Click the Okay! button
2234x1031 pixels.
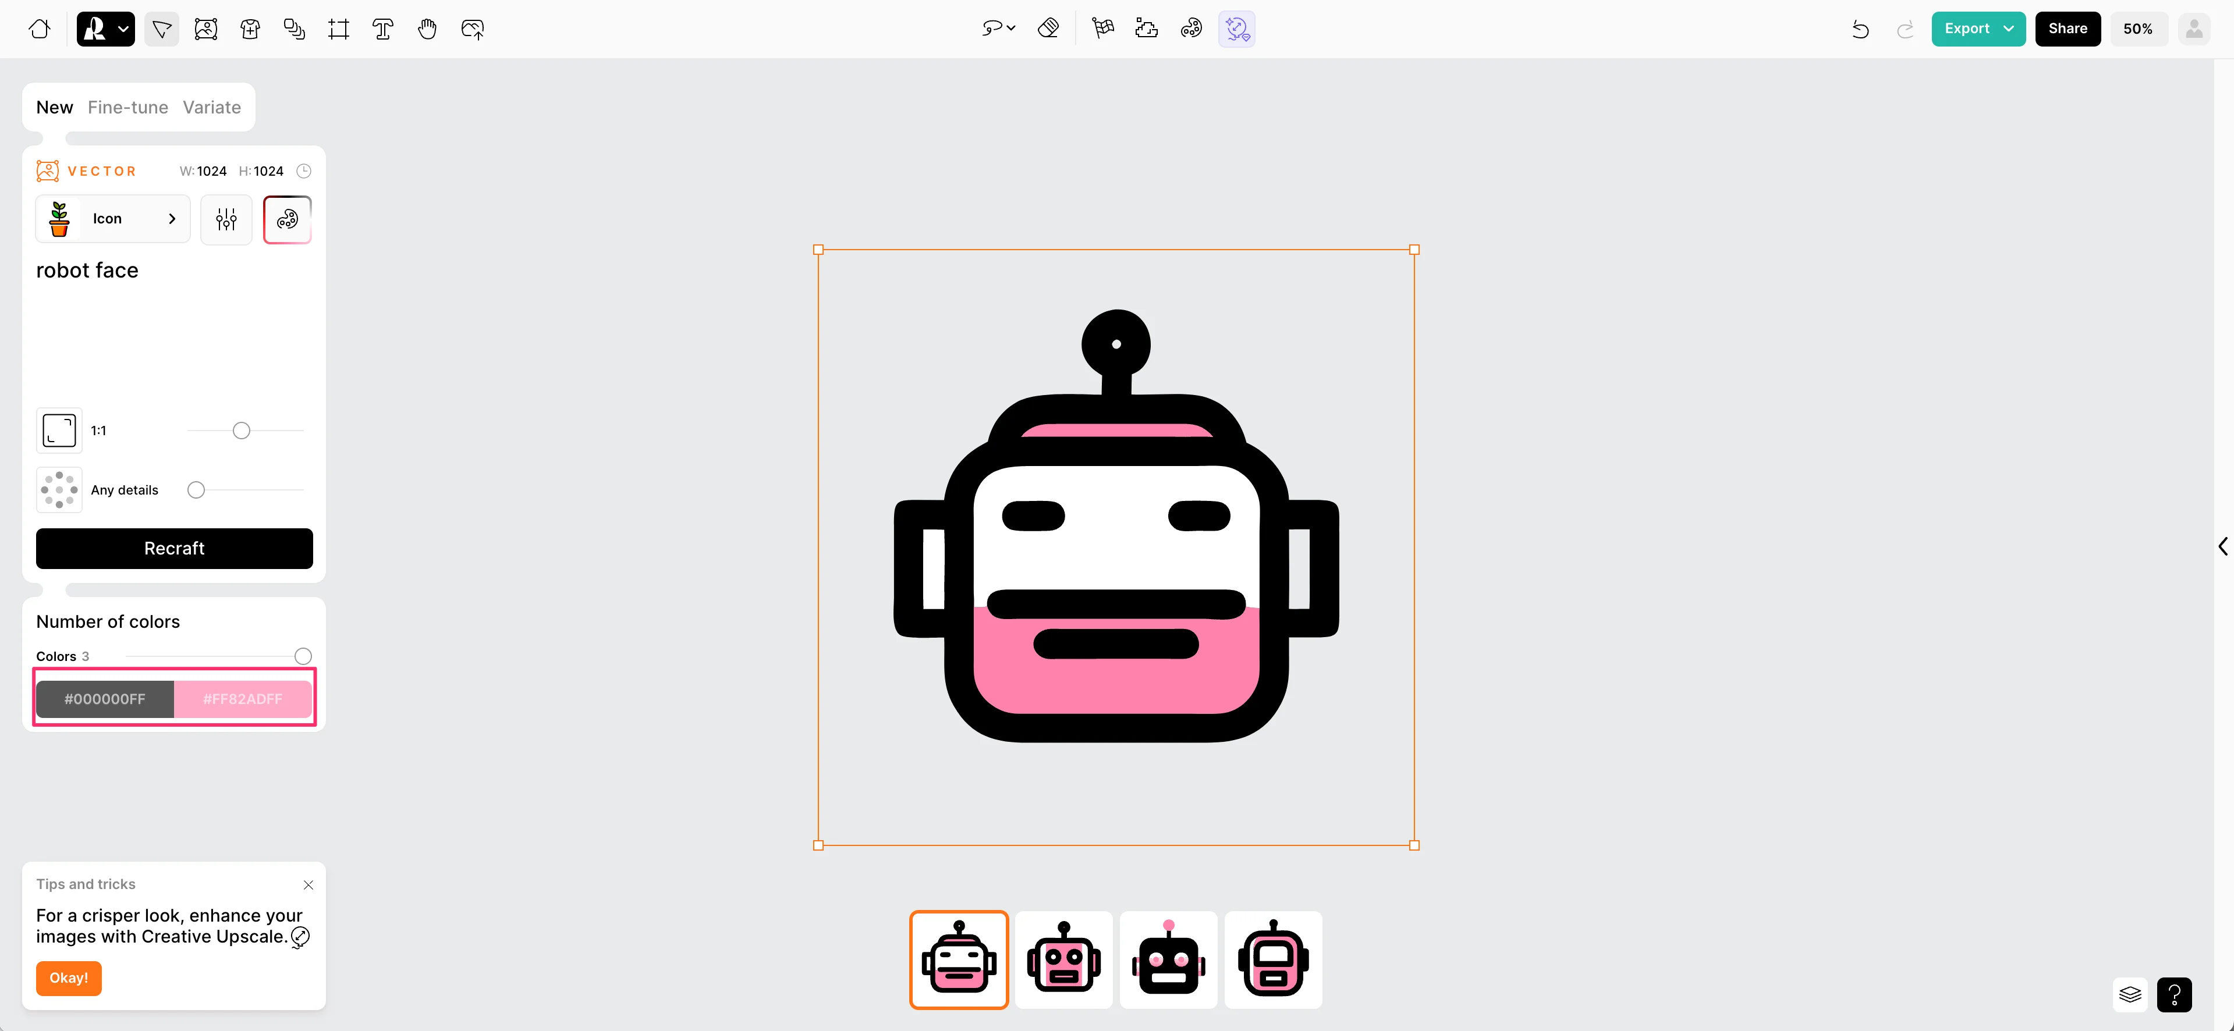[x=69, y=978]
